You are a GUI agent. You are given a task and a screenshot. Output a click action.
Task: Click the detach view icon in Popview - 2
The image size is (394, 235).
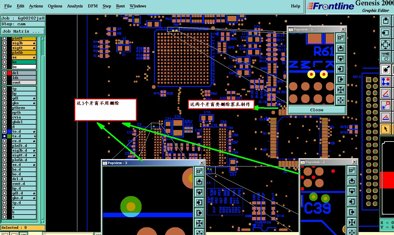tap(352, 170)
